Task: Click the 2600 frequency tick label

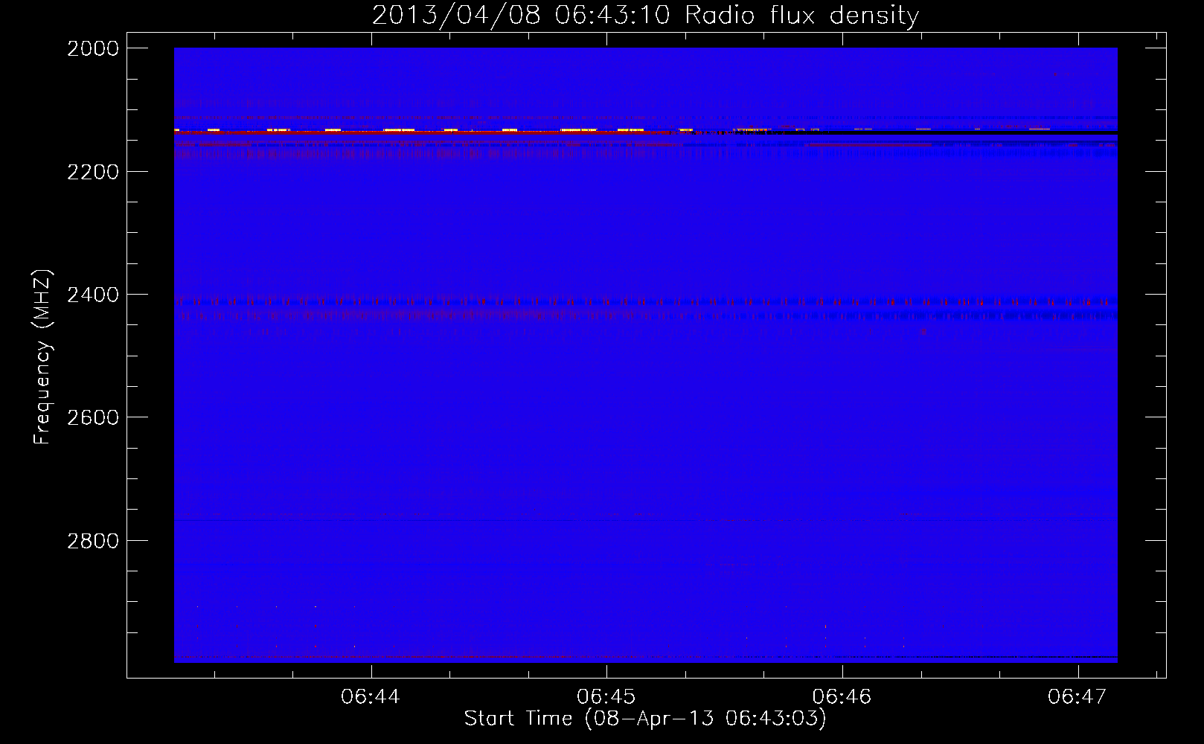Action: pos(93,418)
